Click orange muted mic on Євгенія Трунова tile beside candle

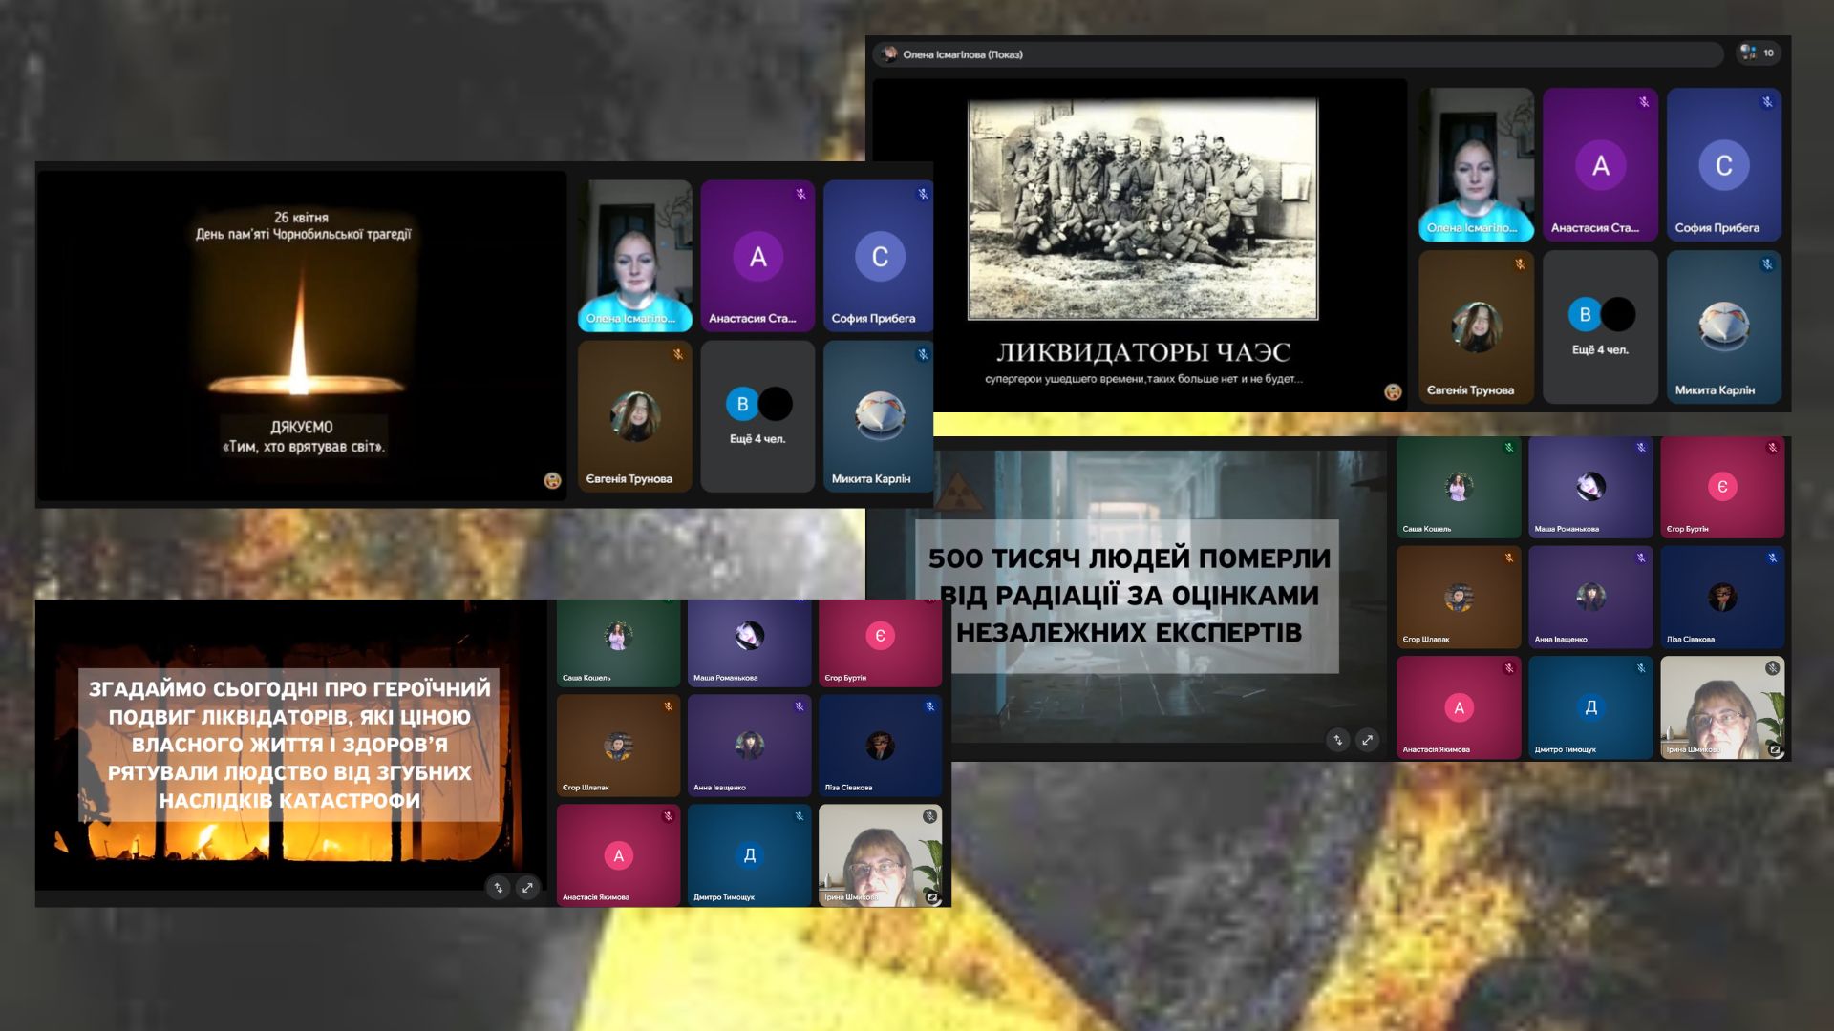677,354
